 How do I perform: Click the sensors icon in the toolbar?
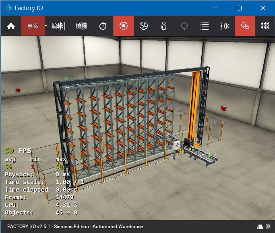tap(225, 26)
